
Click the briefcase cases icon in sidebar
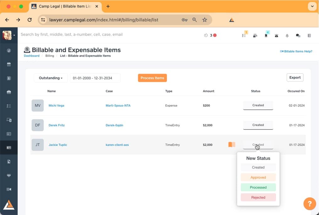[x=9, y=92]
